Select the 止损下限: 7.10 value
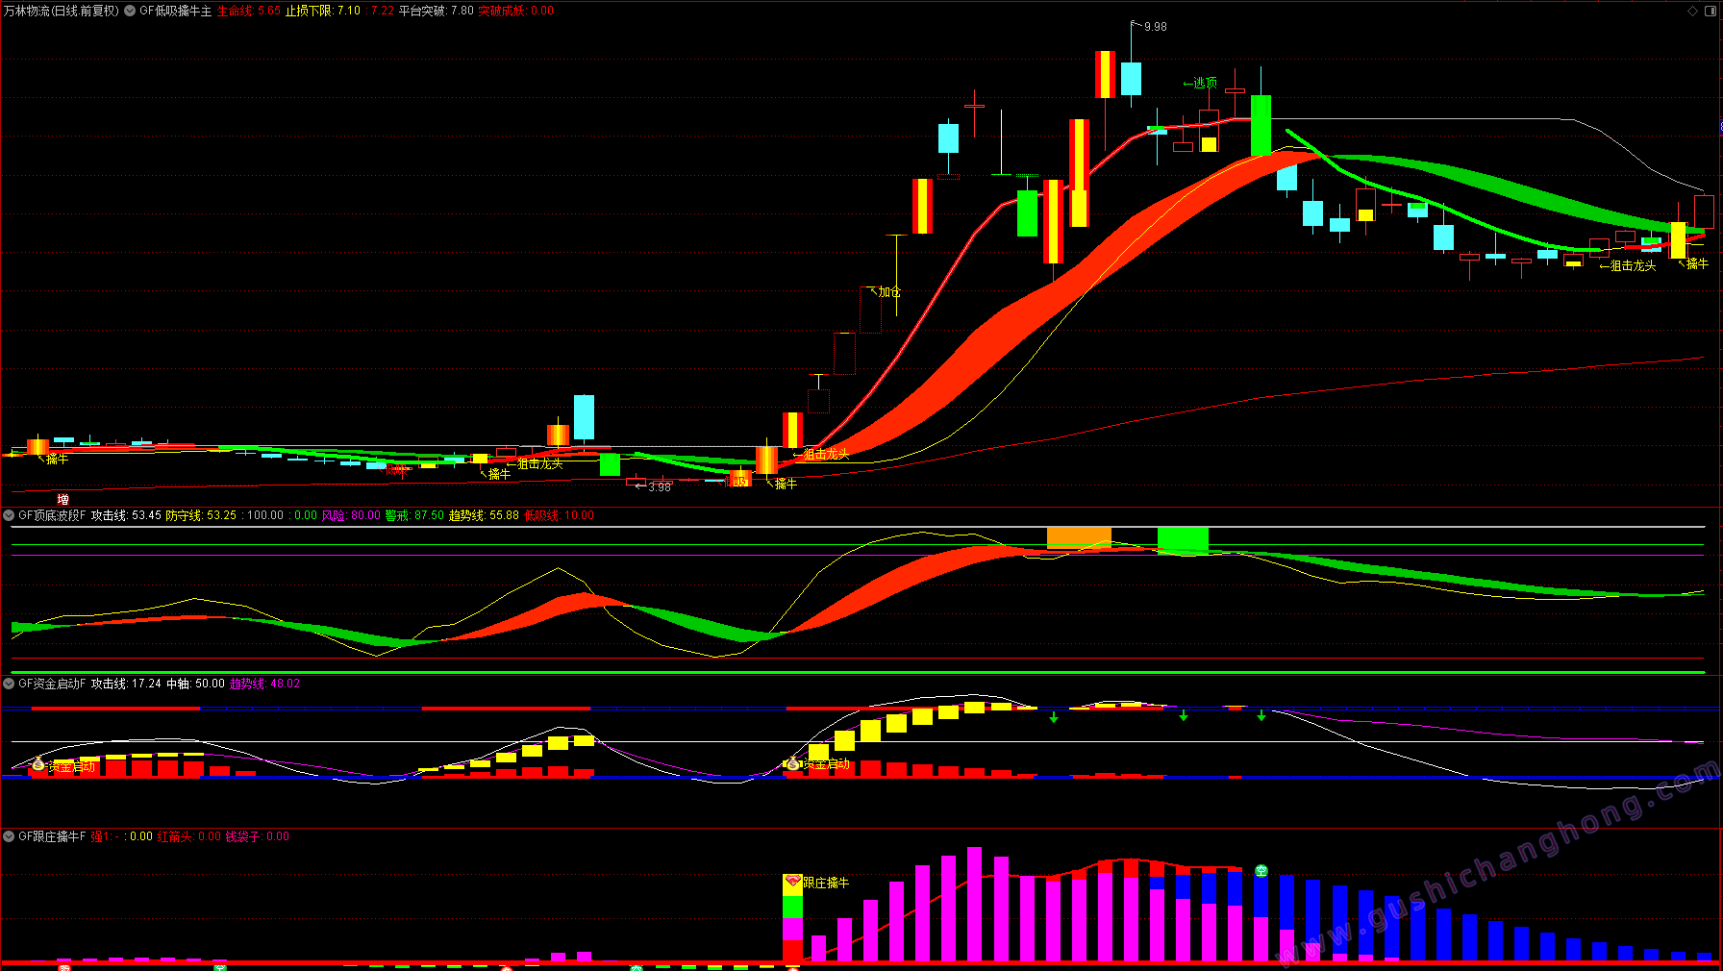This screenshot has height=971, width=1723. point(323,11)
